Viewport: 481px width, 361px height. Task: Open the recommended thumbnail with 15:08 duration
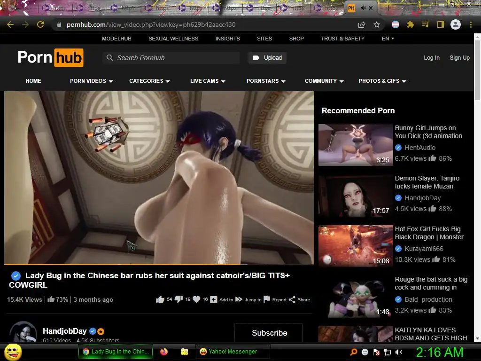(356, 246)
